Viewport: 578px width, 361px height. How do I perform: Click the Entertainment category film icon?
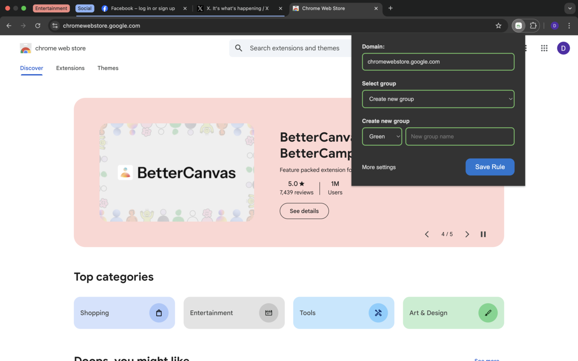coord(269,313)
